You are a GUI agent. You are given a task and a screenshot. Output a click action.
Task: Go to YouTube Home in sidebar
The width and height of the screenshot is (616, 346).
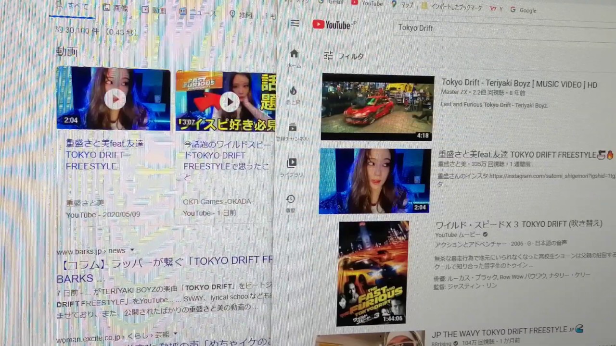[x=294, y=54]
